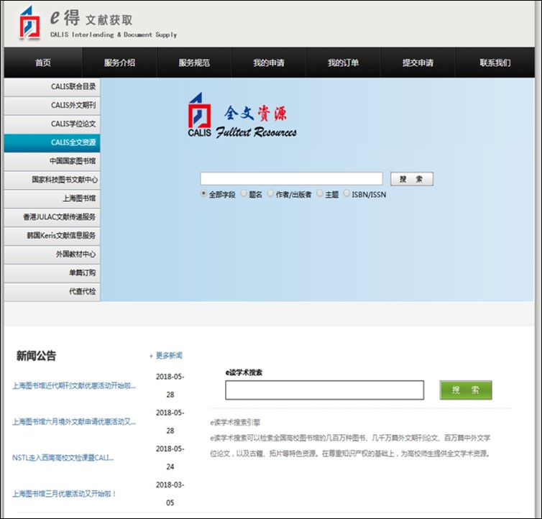The width and height of the screenshot is (542, 519).
Task: Open 单篇订购 sidebar item
Action: 52,273
